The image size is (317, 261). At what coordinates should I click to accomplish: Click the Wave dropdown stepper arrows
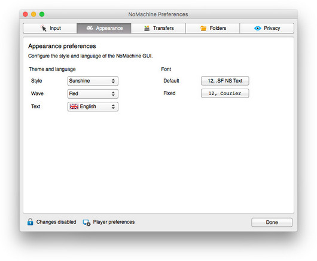[x=113, y=94]
